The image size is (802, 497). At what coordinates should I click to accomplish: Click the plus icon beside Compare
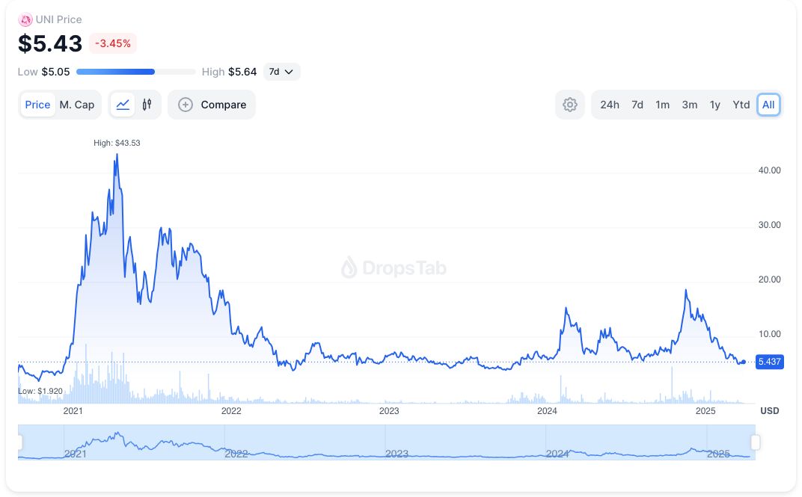[x=186, y=105]
